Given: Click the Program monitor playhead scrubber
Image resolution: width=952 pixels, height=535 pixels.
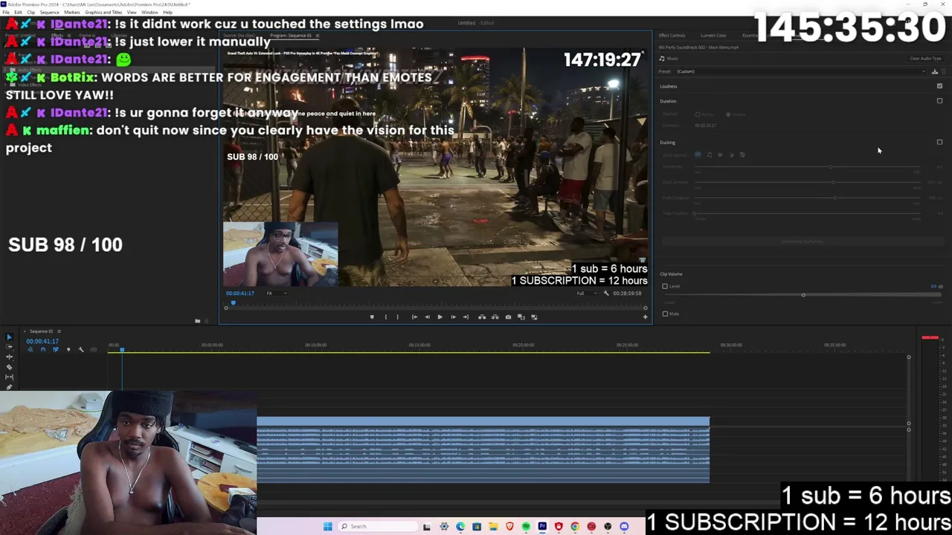Looking at the screenshot, I should point(233,303).
